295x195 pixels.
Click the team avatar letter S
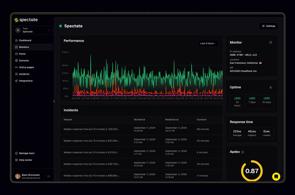18,30
